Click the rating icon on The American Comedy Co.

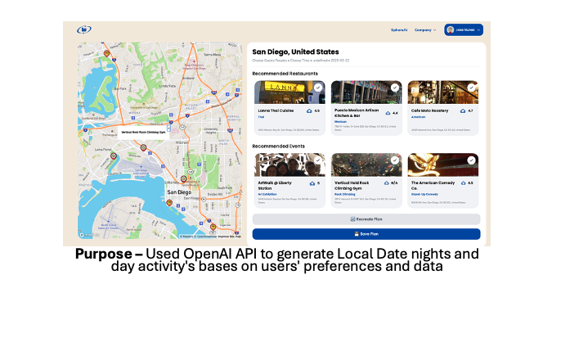pyautogui.click(x=463, y=183)
